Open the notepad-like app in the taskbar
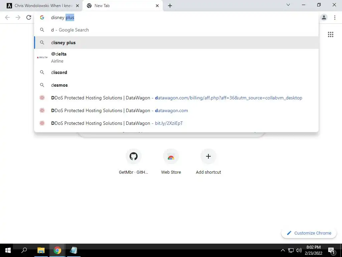This screenshot has height=257, width=342. click(73, 250)
